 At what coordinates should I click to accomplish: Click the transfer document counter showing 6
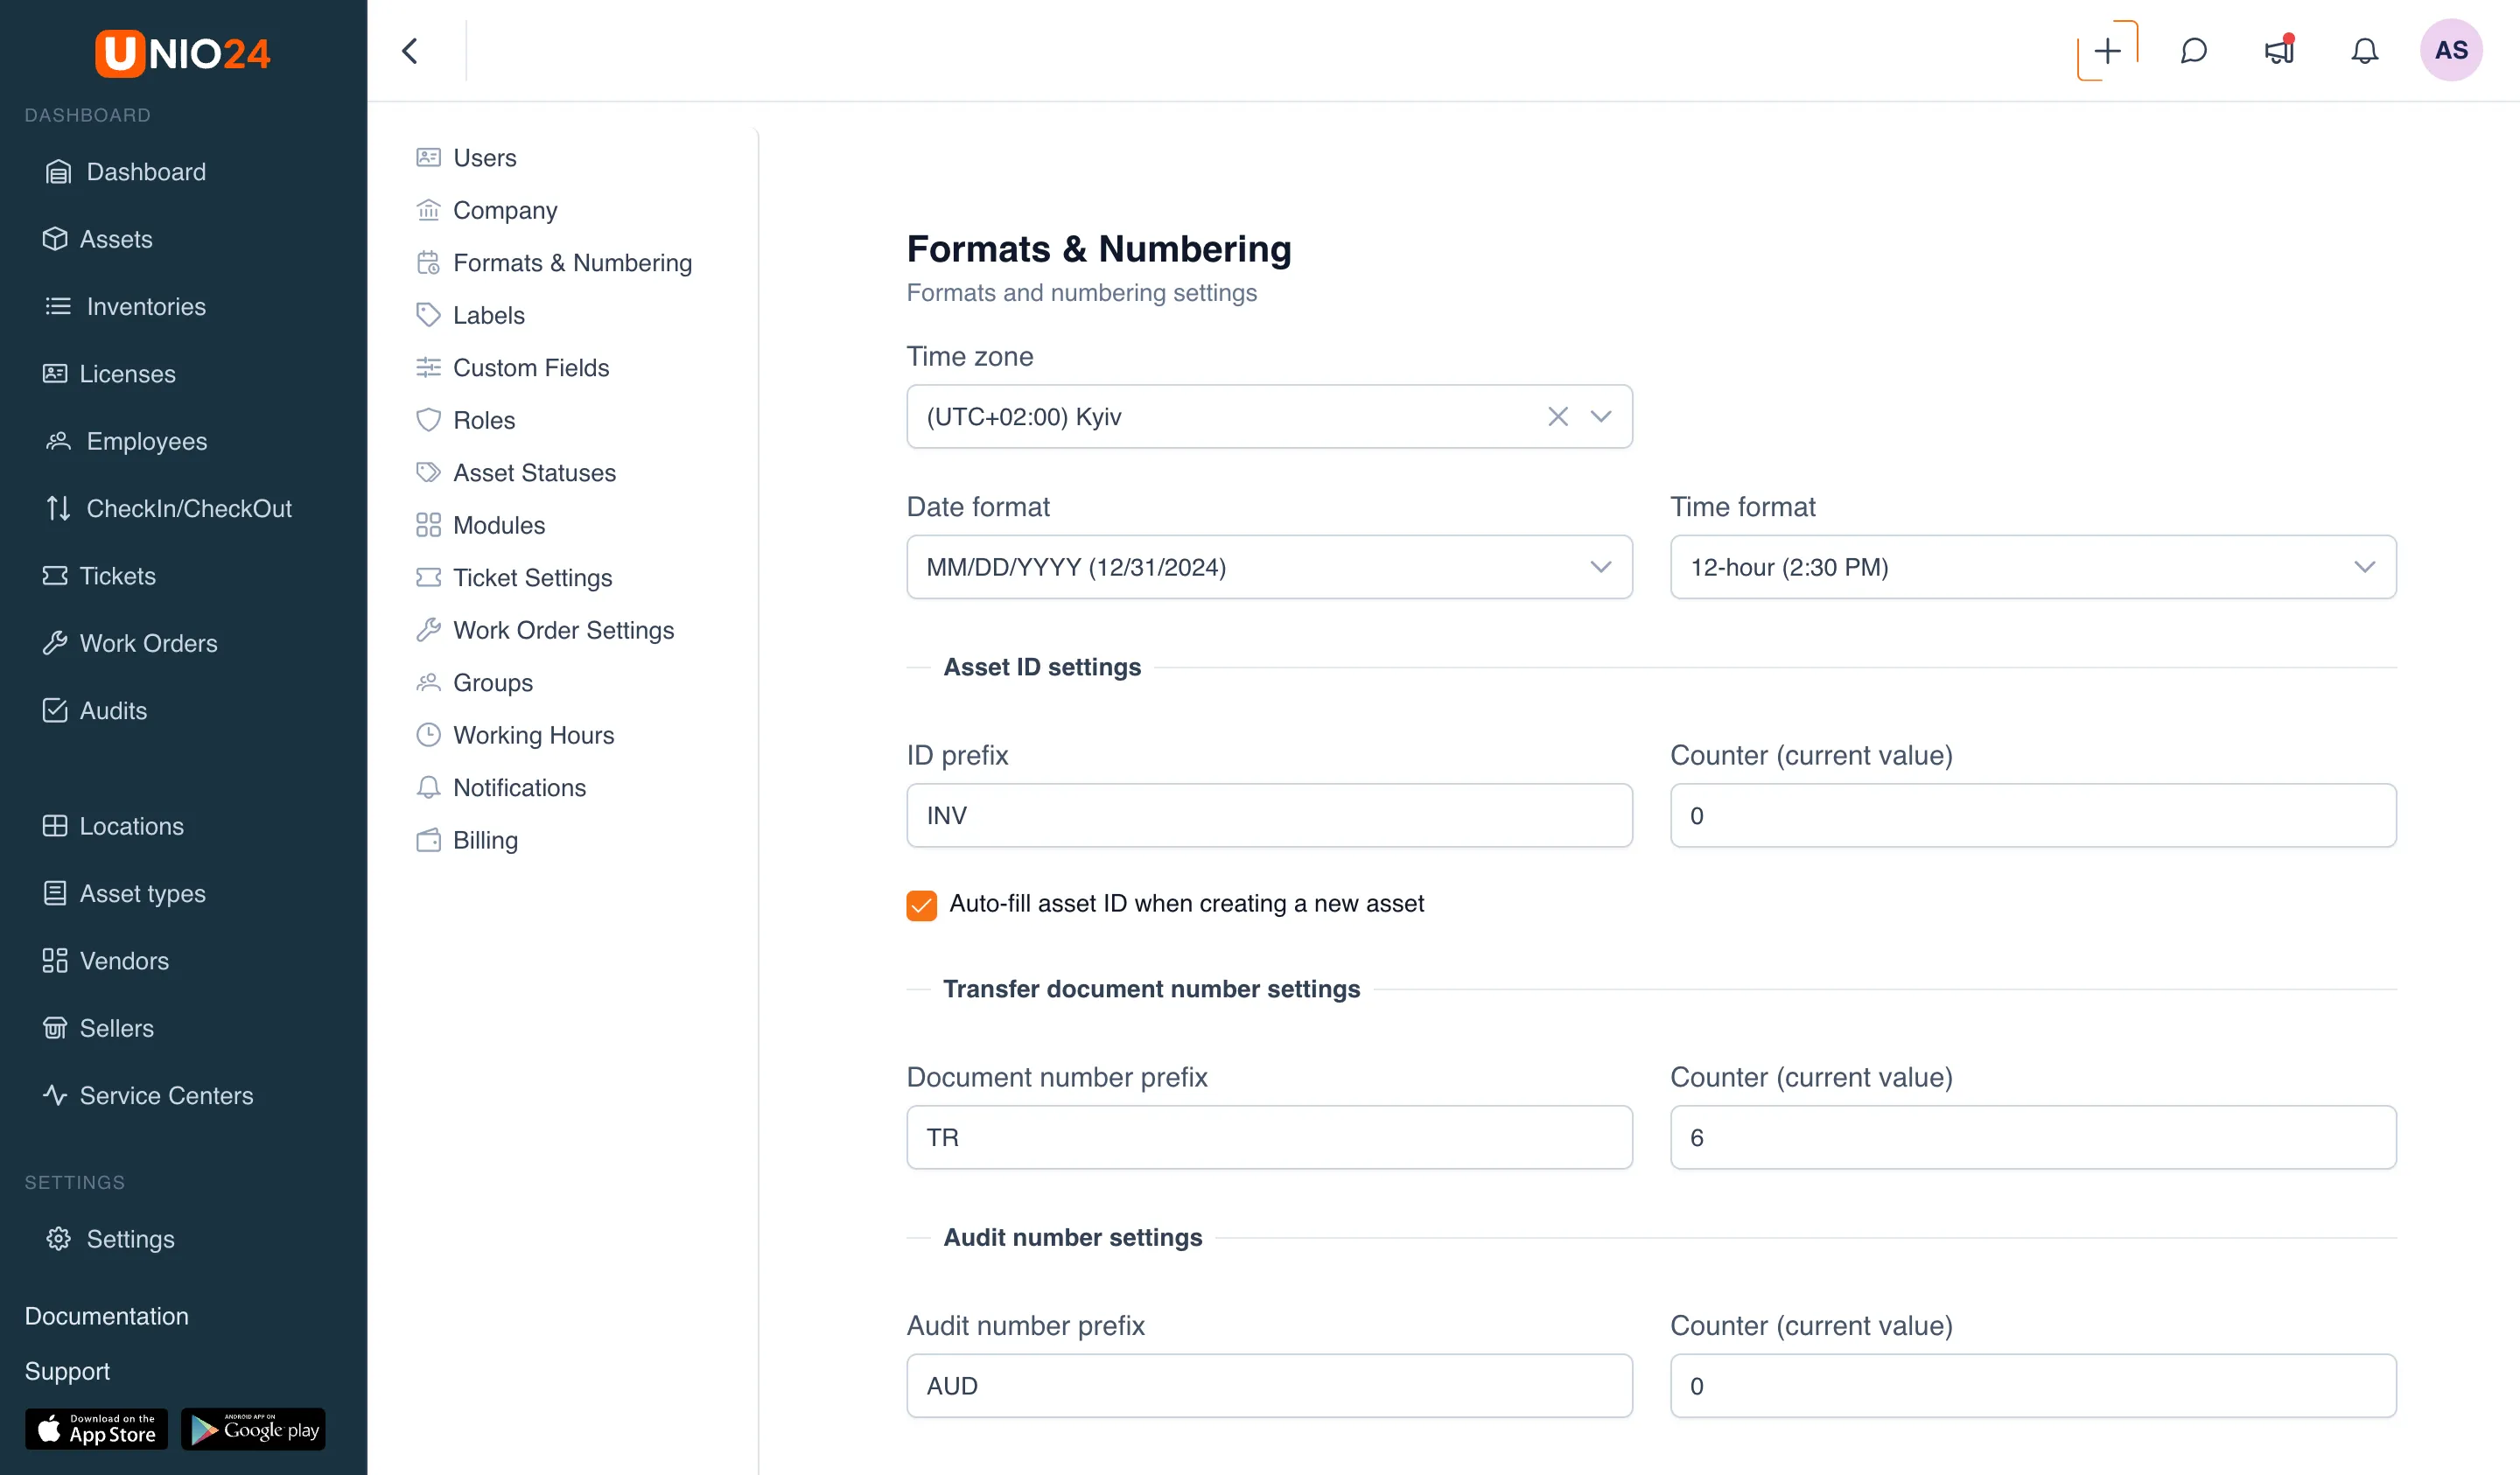click(x=2033, y=1138)
